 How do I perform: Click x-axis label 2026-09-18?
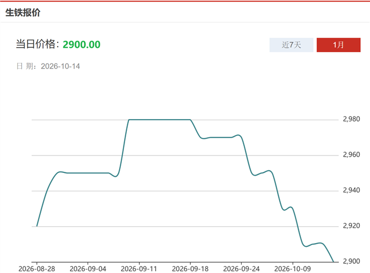tap(190, 269)
